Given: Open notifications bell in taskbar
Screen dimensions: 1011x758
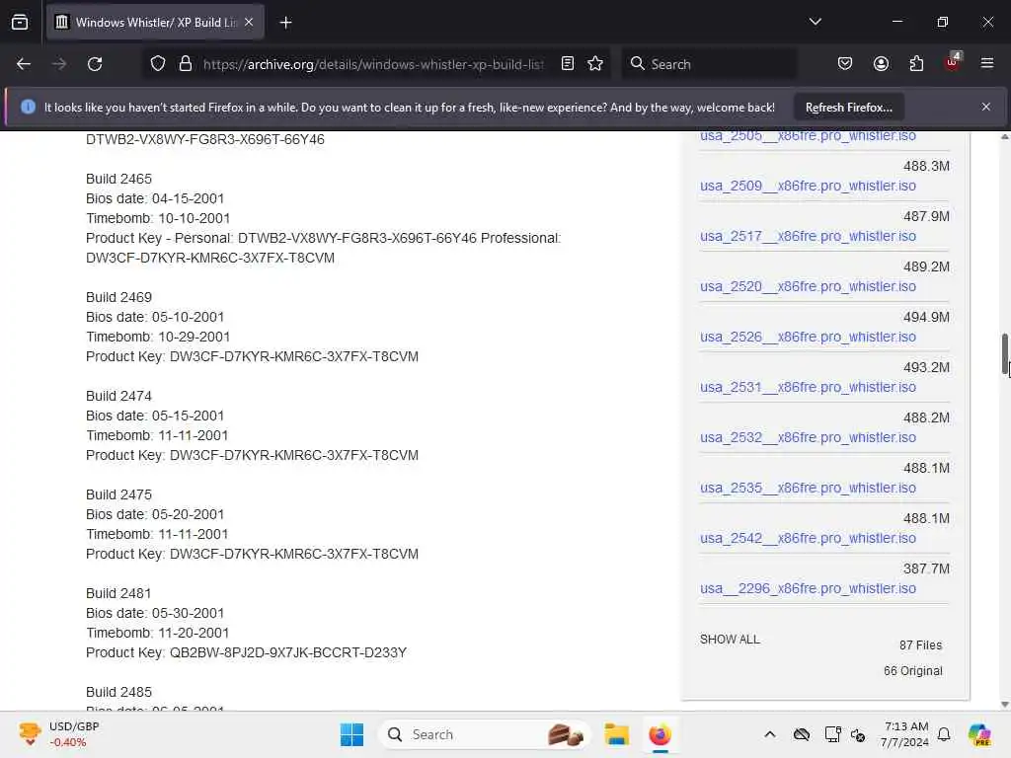Looking at the screenshot, I should (x=944, y=734).
